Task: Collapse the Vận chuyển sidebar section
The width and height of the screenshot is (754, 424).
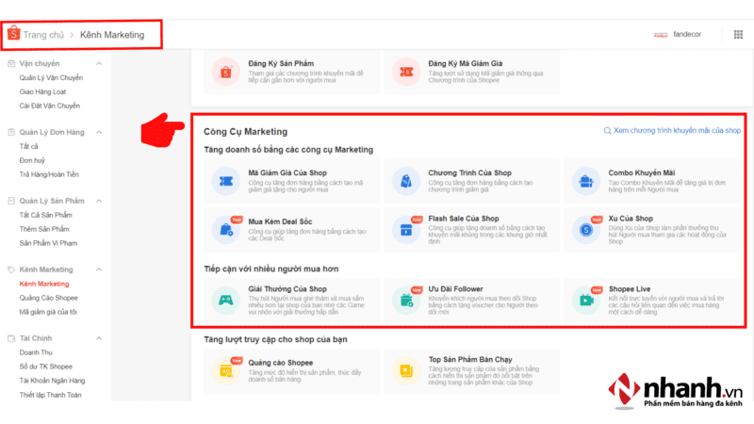Action: [99, 63]
